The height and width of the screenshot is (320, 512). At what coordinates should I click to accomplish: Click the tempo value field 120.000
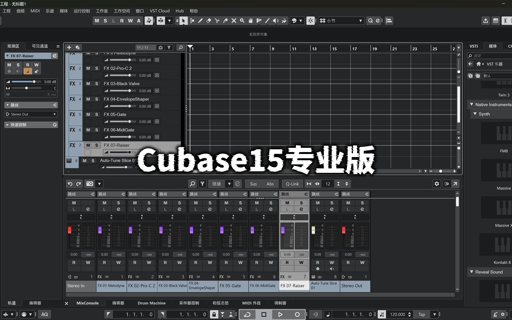click(x=397, y=314)
